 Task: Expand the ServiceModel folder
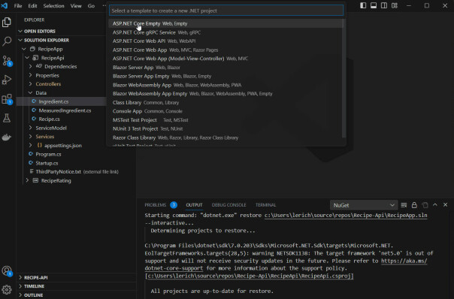pos(30,128)
